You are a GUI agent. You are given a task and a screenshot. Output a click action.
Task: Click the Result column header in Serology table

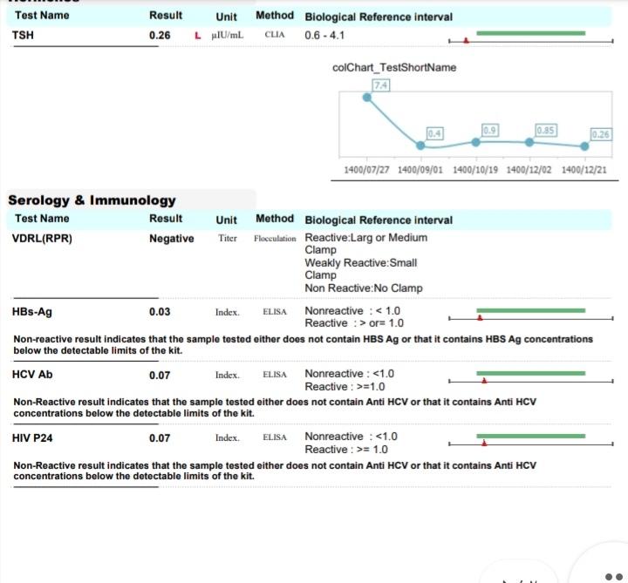[x=166, y=219]
